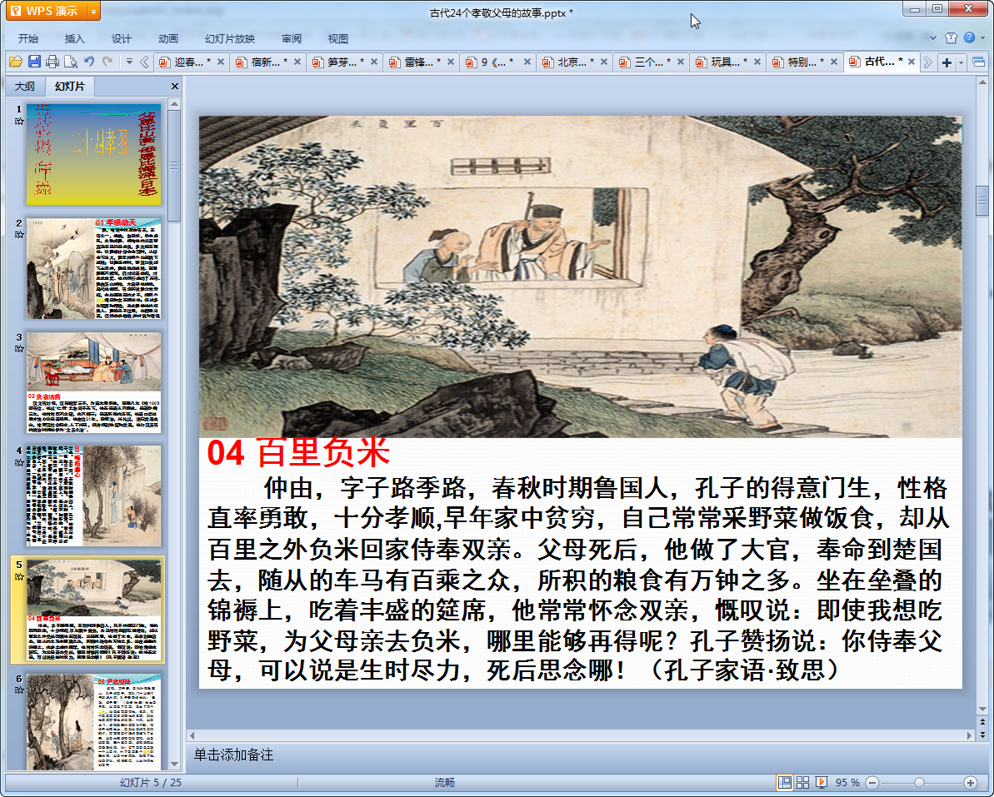Expand the quick access toolbar customize arrow
994x797 pixels.
click(x=129, y=62)
